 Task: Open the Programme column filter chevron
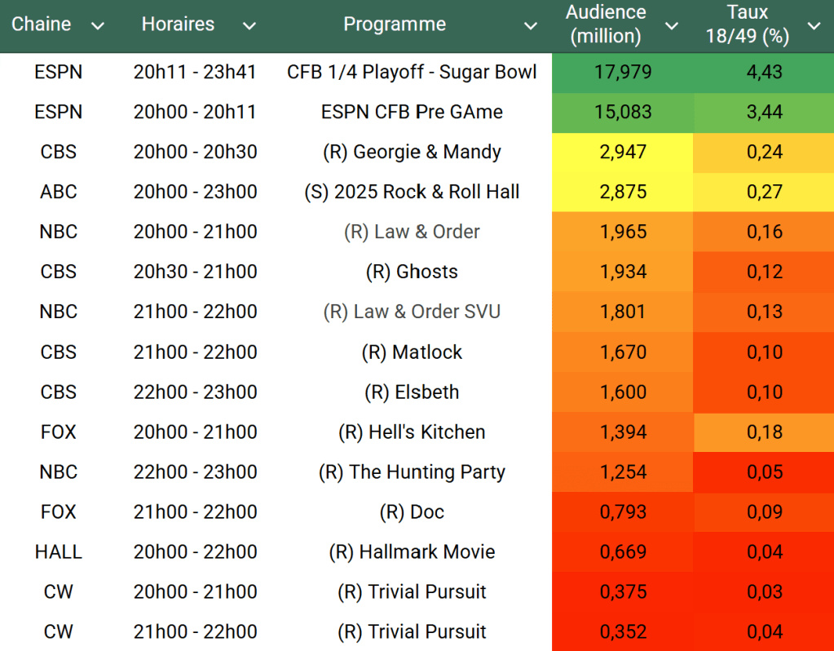coord(531,26)
